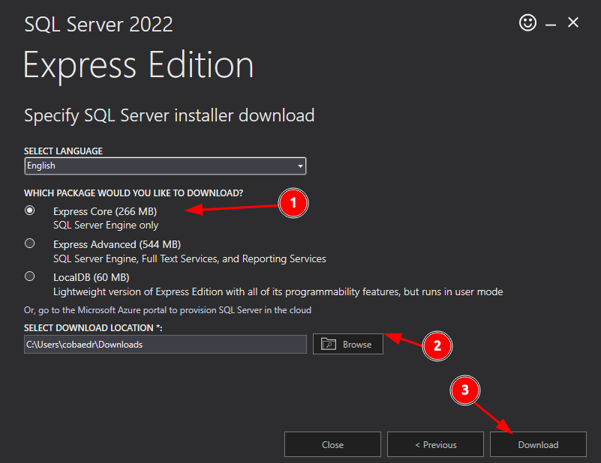601x463 pixels.
Task: Minimize the SQL Server installer window
Action: click(x=551, y=24)
